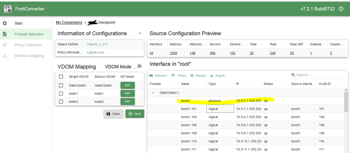Select the bond1.101 interface name
Image resolution: width=350 pixels, height=153 pixels.
(x=189, y=109)
